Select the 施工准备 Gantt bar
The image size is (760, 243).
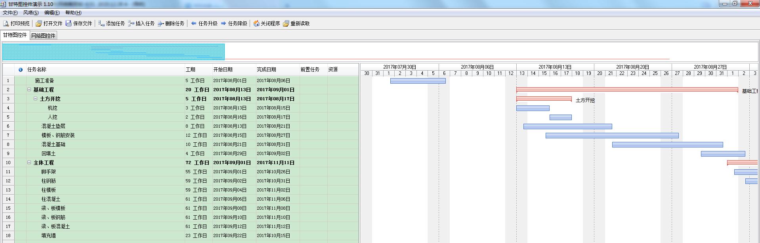click(418, 81)
